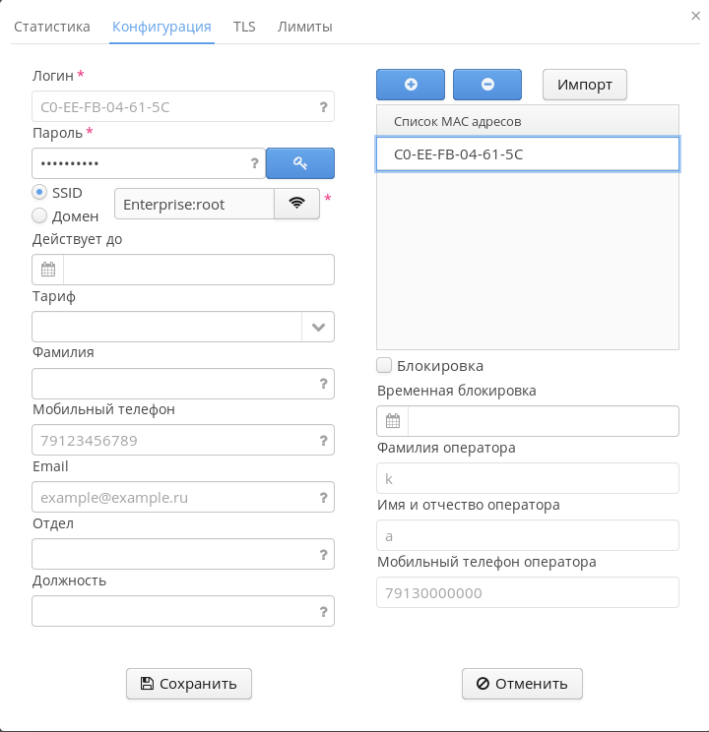The height and width of the screenshot is (732, 709).
Task: Click the Импорт button
Action: pyautogui.click(x=585, y=85)
